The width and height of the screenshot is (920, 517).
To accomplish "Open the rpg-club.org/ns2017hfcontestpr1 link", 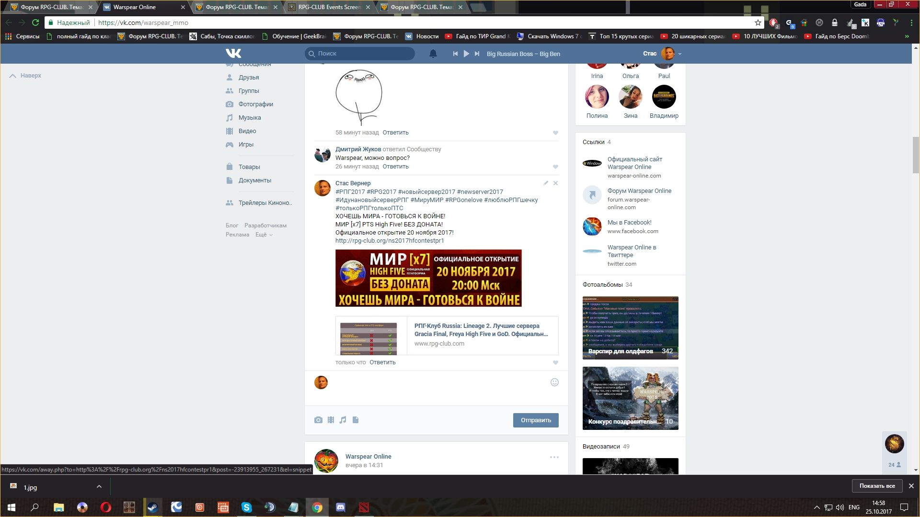I will coord(390,241).
